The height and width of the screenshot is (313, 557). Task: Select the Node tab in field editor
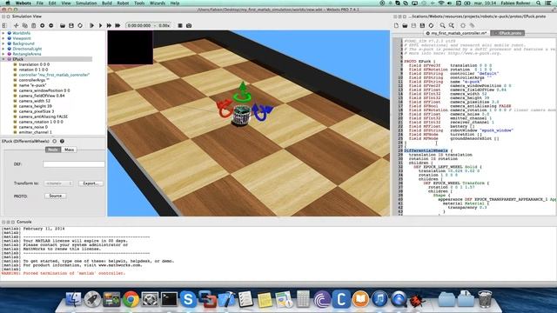53,150
